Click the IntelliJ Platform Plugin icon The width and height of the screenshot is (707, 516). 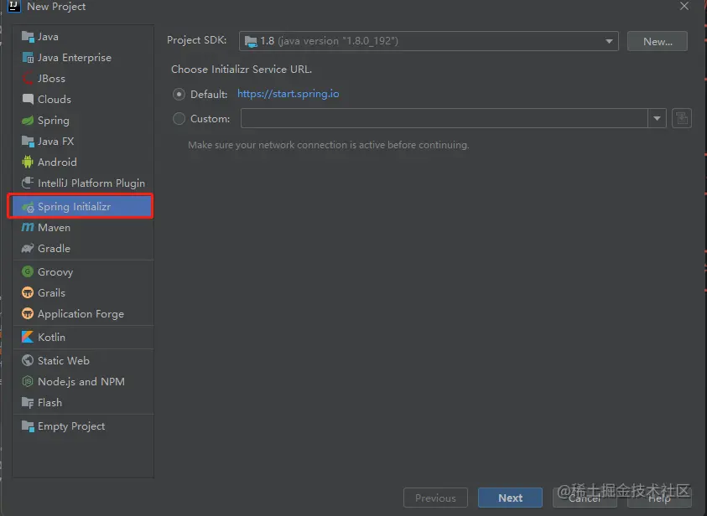[x=28, y=183]
